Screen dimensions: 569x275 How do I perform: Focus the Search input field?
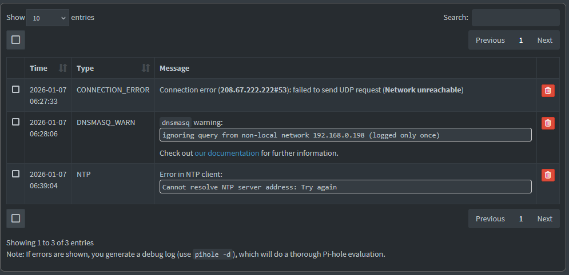515,18
